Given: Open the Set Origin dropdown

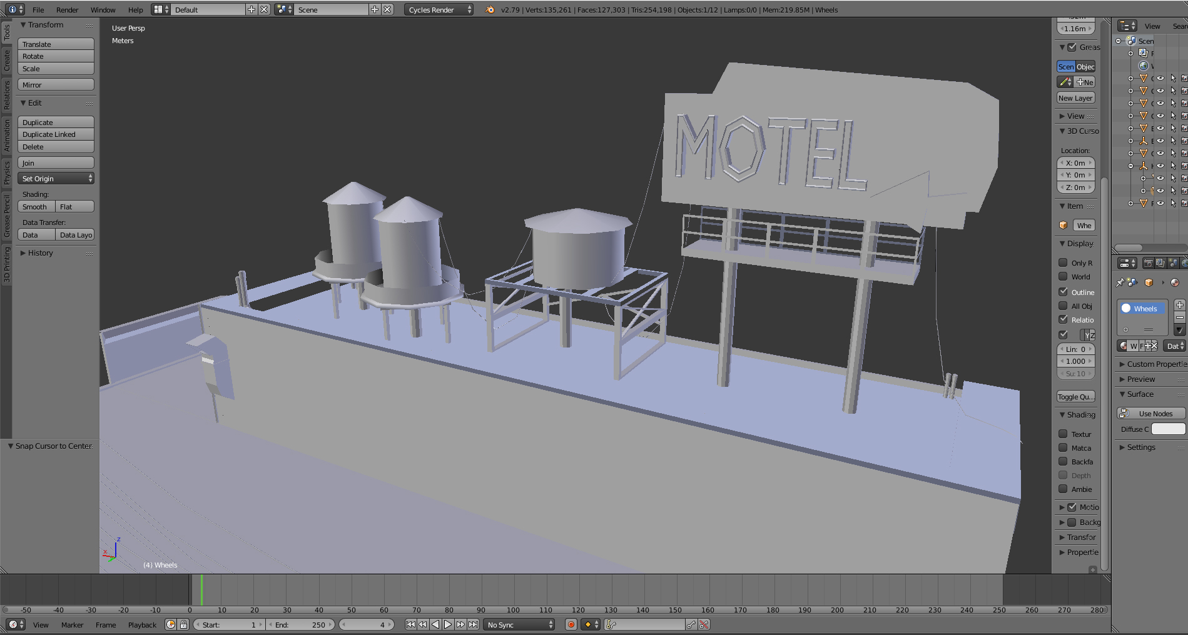Looking at the screenshot, I should coord(56,179).
